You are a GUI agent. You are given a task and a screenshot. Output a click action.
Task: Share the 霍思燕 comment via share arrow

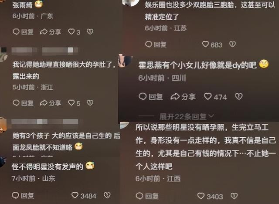click(x=183, y=97)
